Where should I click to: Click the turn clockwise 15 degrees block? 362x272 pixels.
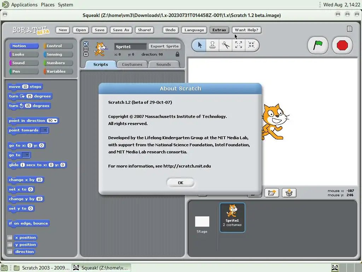pos(30,96)
